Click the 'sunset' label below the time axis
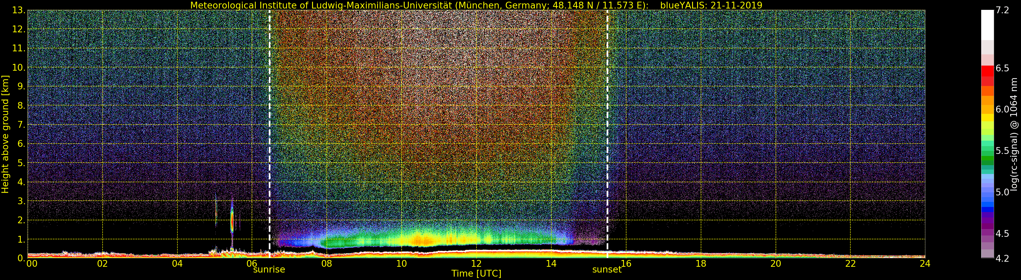 tap(607, 269)
